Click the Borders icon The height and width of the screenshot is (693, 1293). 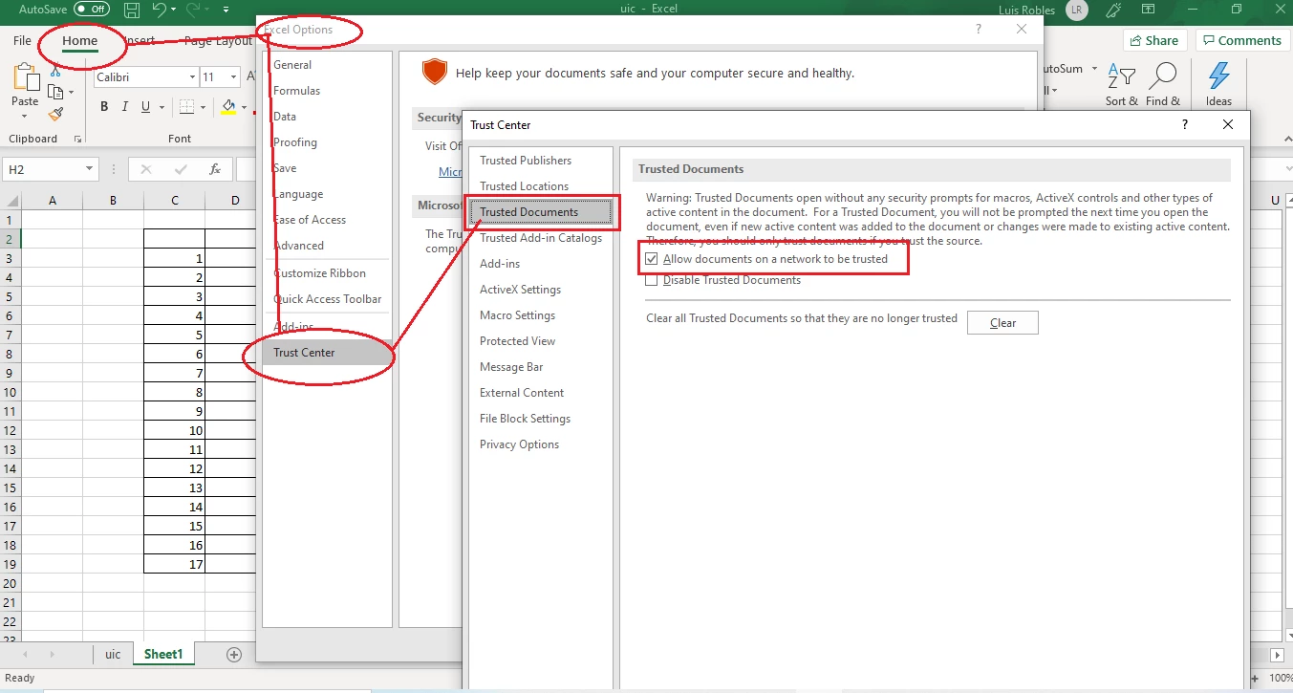(187, 107)
